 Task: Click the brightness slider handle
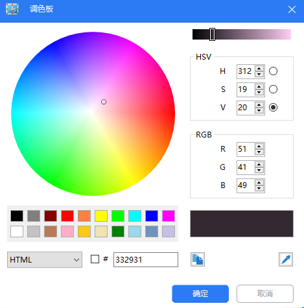[212, 34]
